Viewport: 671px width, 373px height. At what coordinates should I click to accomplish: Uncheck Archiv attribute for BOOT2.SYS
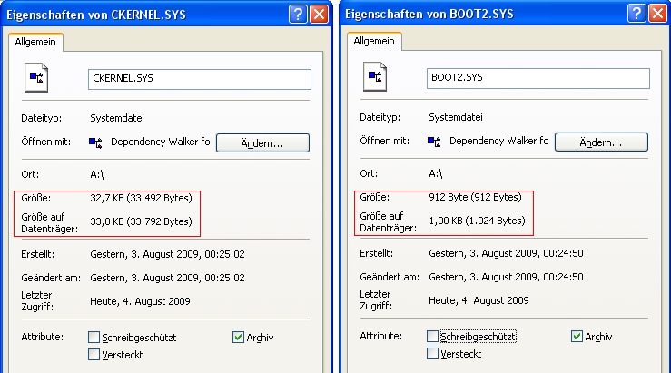click(577, 336)
